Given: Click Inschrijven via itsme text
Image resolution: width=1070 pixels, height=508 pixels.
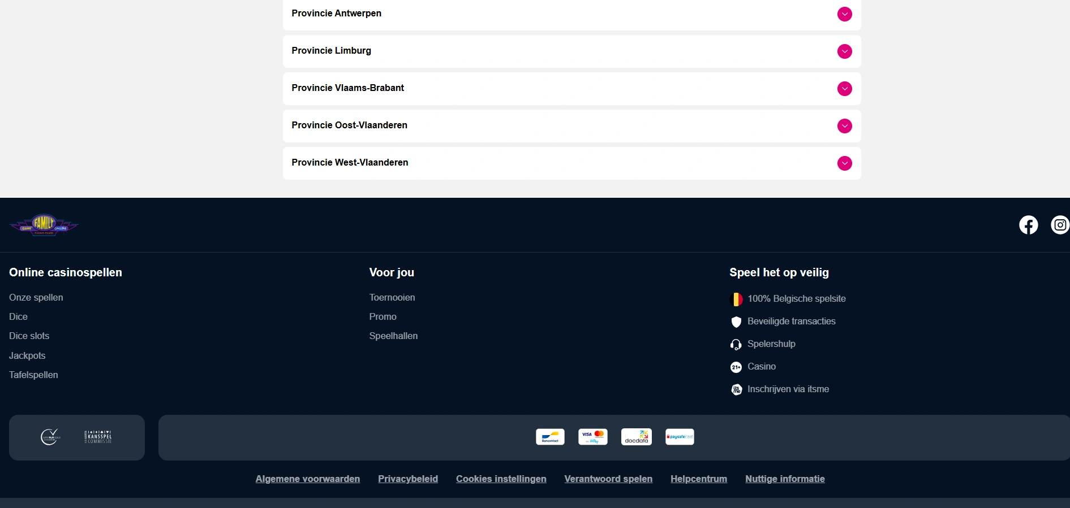Looking at the screenshot, I should coord(788,389).
